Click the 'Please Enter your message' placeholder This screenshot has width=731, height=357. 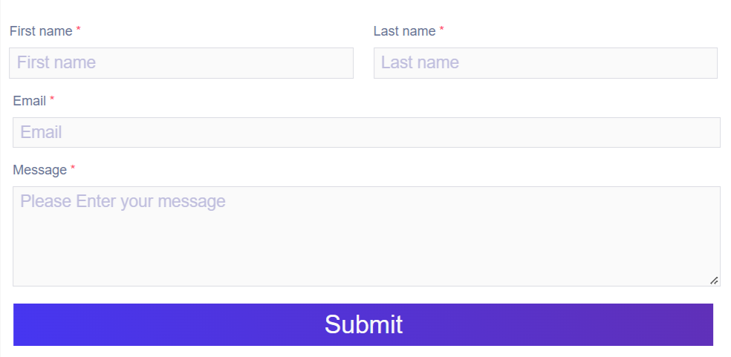123,201
